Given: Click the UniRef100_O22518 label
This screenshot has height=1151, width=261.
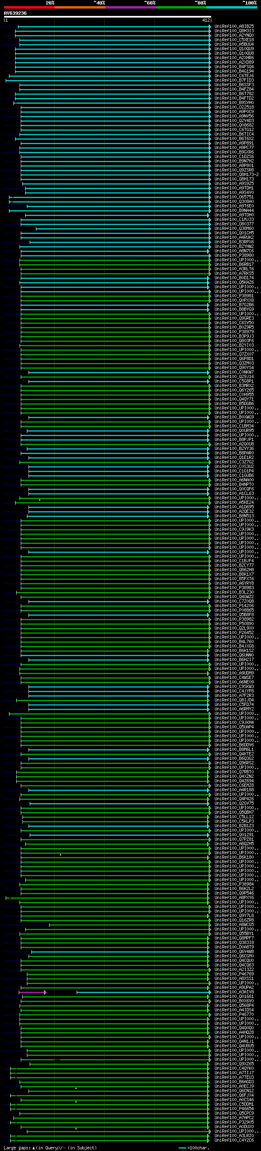Looking at the screenshot, I should pos(234,107).
